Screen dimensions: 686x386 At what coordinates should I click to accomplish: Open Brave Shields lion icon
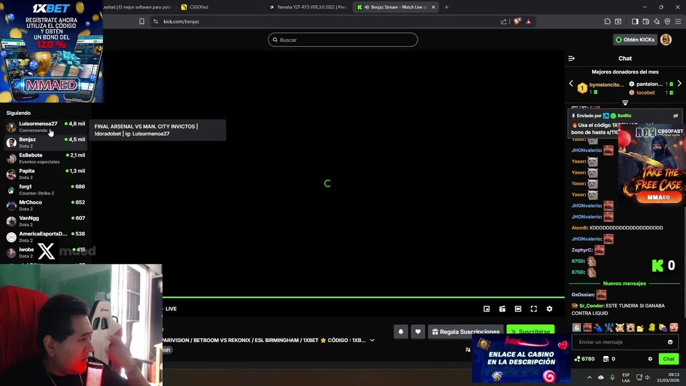pyautogui.click(x=517, y=21)
